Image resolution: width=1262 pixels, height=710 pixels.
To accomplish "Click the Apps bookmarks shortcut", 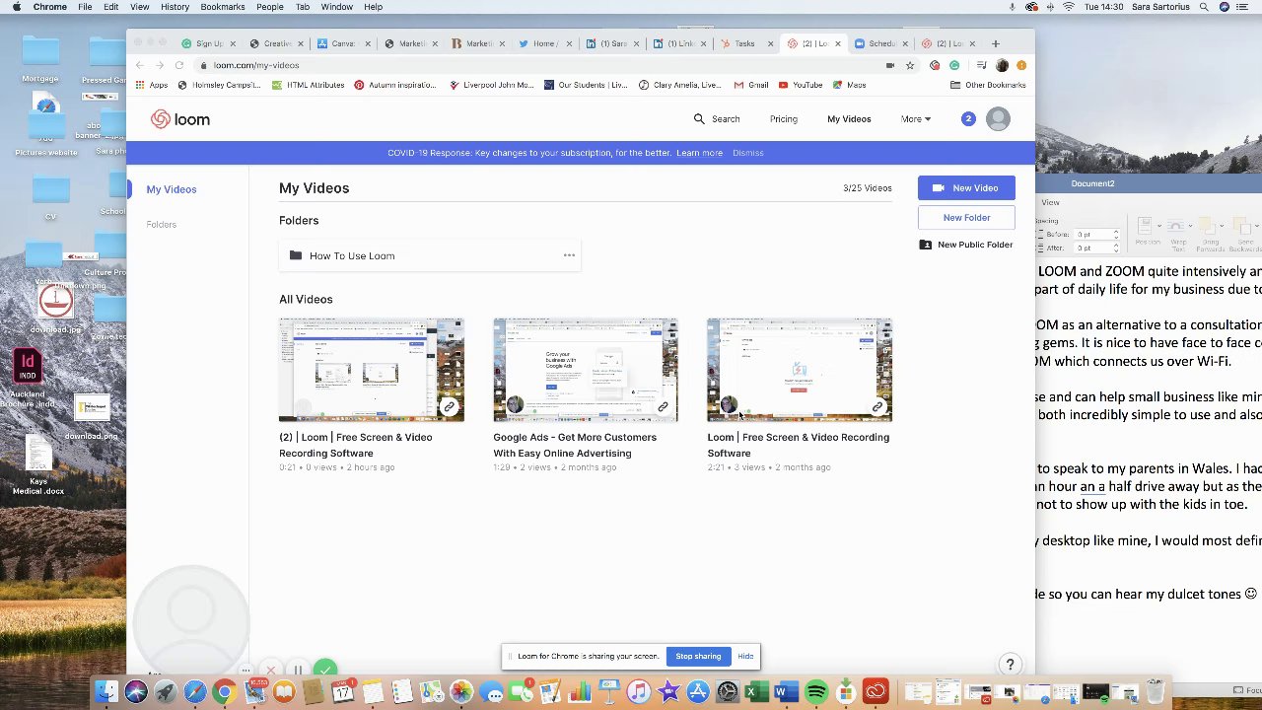I will 152,85.
